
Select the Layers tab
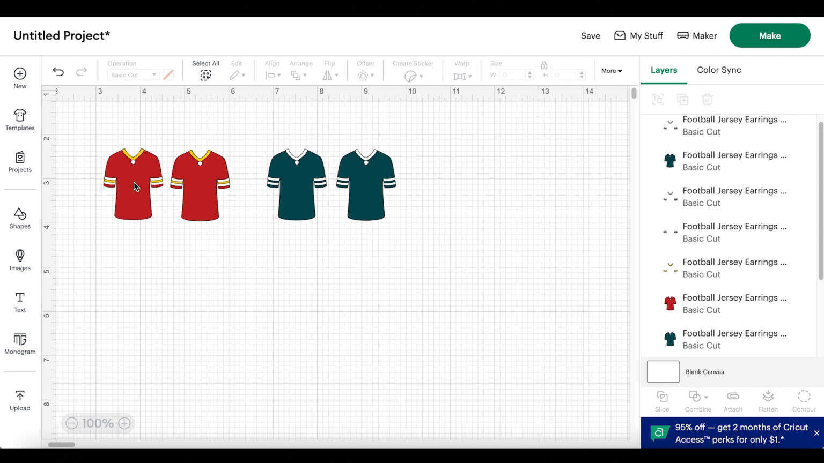pyautogui.click(x=664, y=70)
